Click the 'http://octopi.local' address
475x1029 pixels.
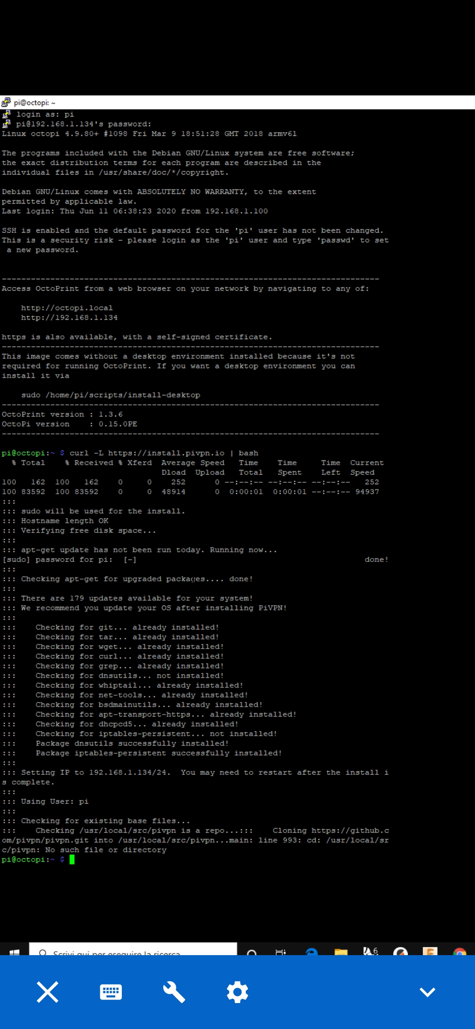click(67, 308)
